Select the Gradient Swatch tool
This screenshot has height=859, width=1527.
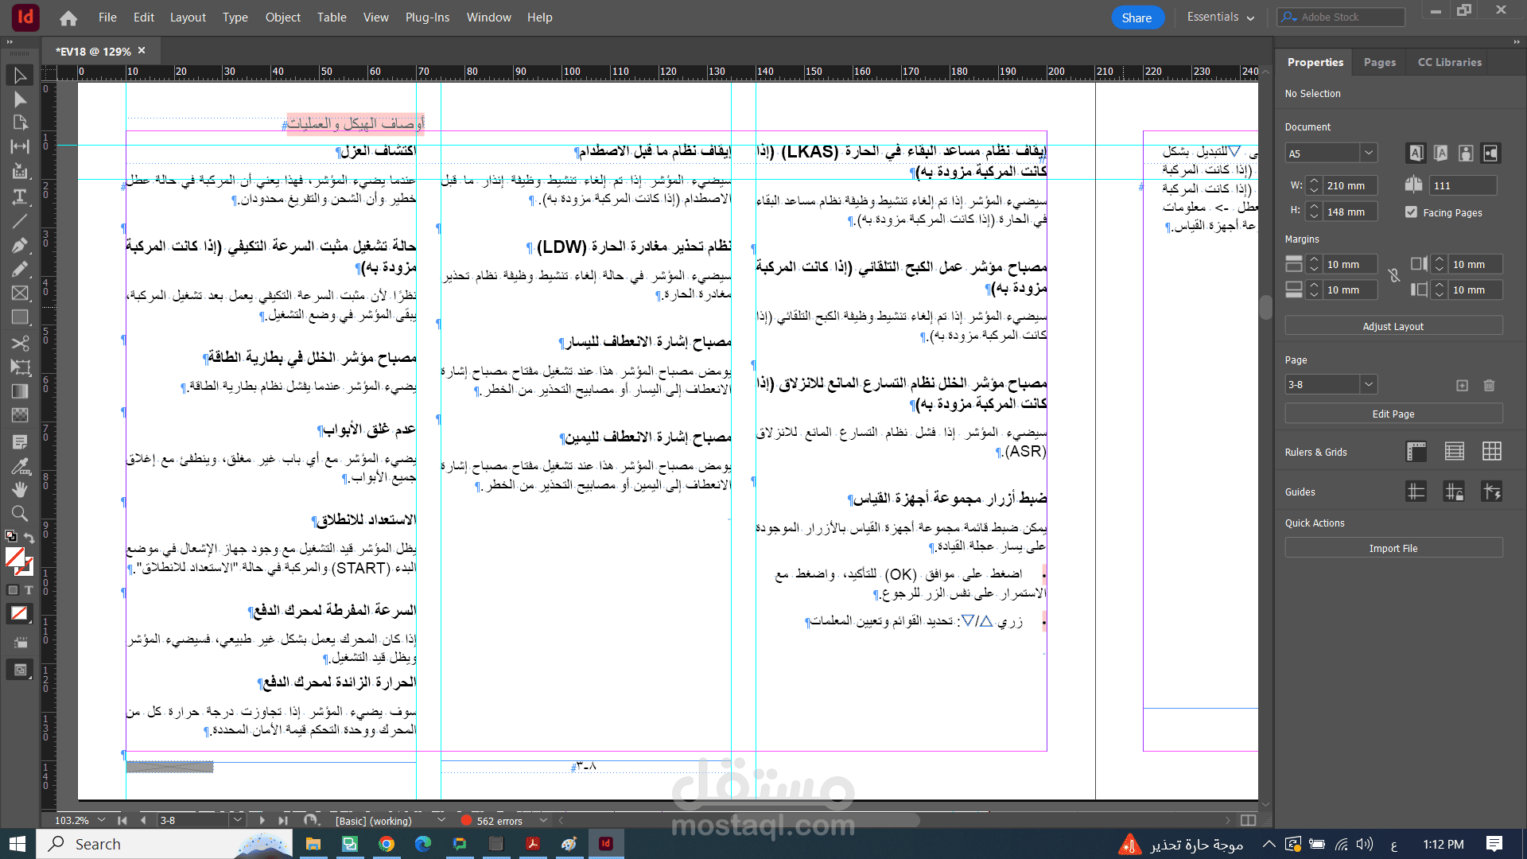[20, 391]
